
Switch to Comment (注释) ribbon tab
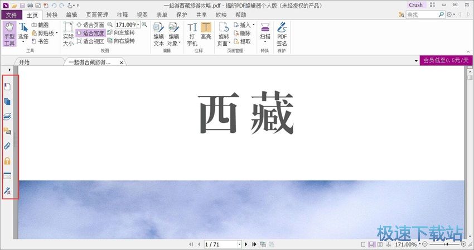123,15
